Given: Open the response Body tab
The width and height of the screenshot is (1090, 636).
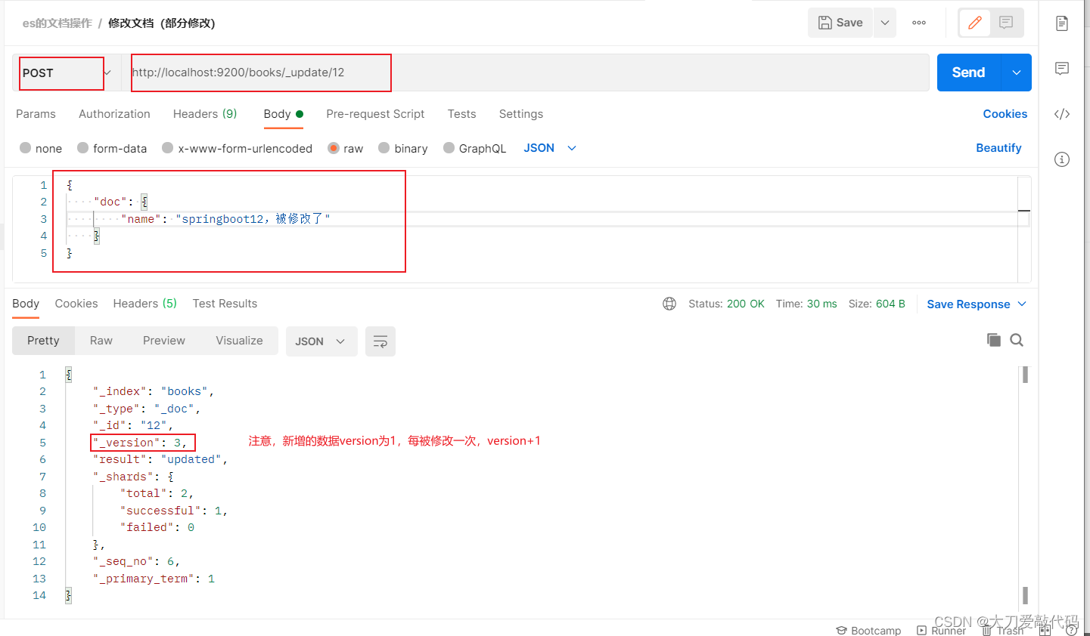Looking at the screenshot, I should (26, 304).
